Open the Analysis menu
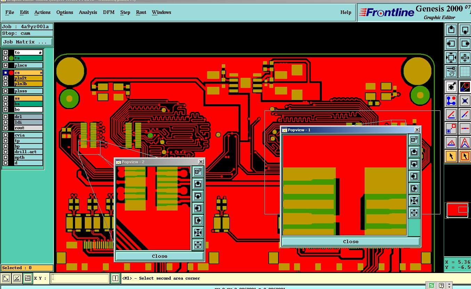This screenshot has height=289, width=471. point(88,12)
